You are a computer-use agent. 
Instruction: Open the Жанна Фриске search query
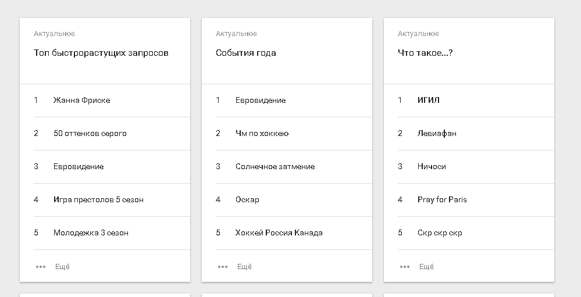click(x=81, y=100)
